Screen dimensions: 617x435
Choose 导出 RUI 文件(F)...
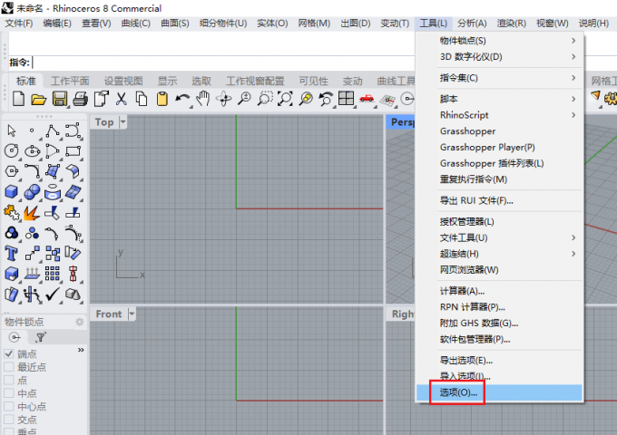499,200
